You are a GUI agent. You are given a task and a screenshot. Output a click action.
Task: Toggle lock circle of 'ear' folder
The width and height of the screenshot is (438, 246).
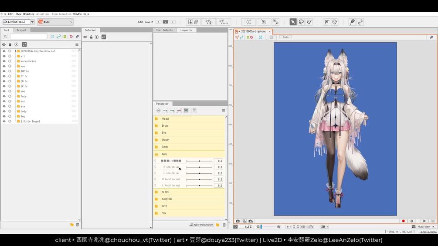tap(10, 101)
